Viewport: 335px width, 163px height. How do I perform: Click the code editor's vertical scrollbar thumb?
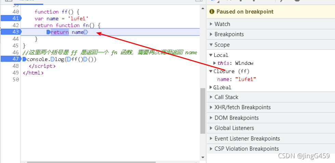[x=203, y=111]
